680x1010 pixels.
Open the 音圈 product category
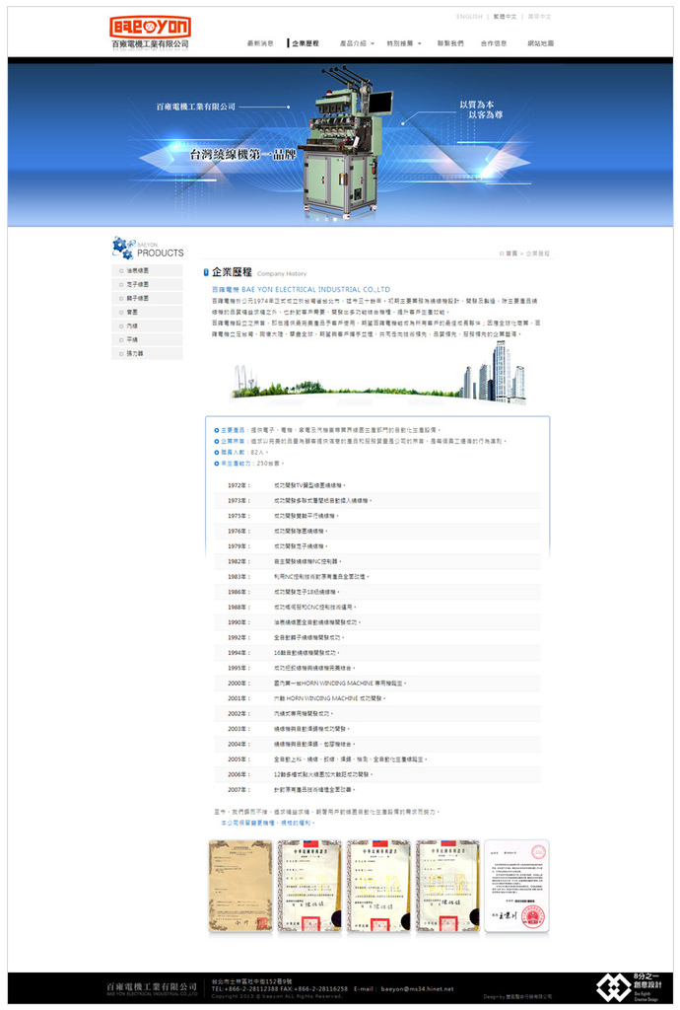pyautogui.click(x=147, y=312)
